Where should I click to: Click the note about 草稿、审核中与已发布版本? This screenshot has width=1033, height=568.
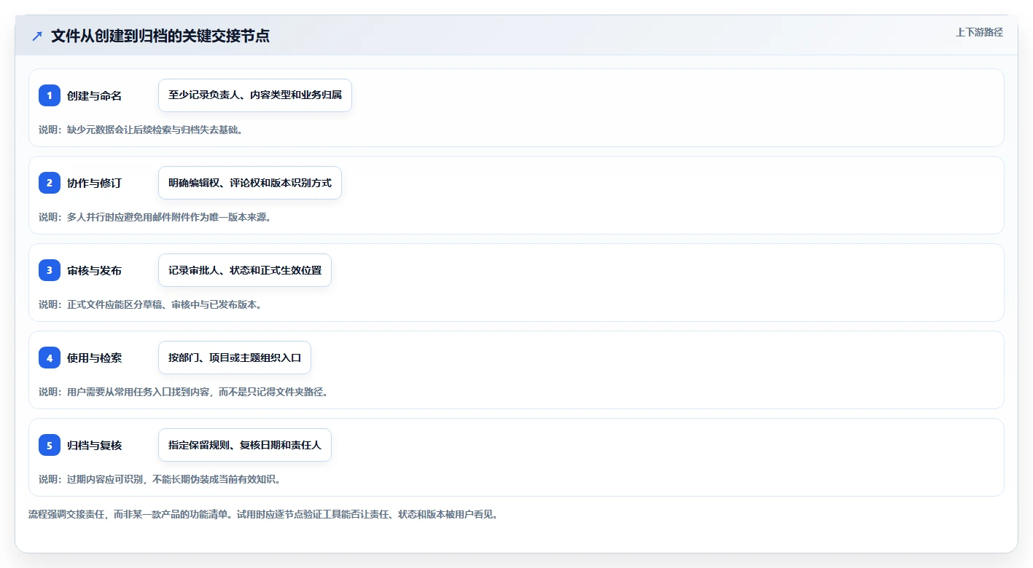150,304
